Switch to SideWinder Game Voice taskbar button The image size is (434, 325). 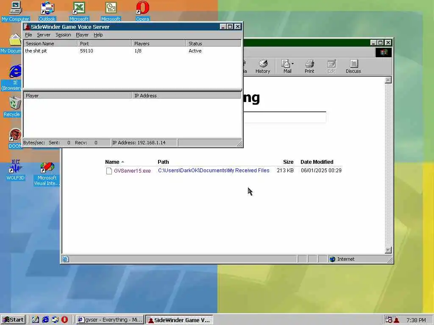(x=179, y=320)
